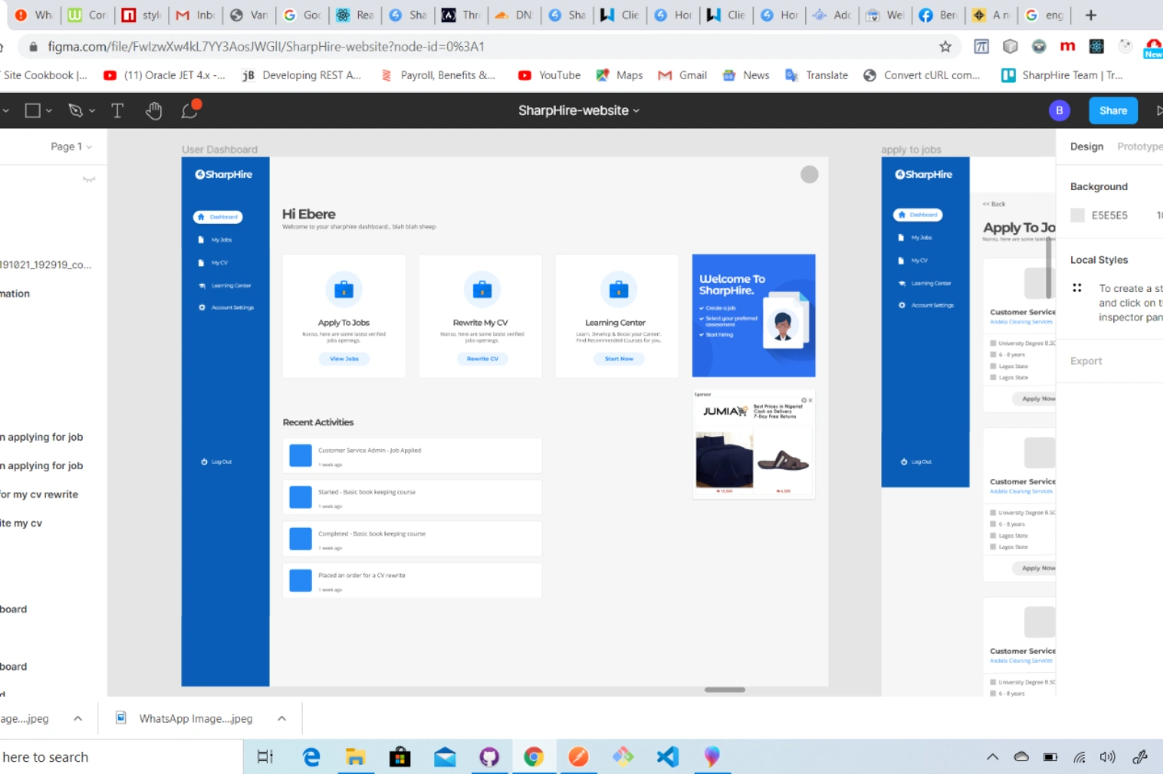Click the E5E5E5 background color swatch
Image resolution: width=1163 pixels, height=774 pixels.
click(1078, 215)
